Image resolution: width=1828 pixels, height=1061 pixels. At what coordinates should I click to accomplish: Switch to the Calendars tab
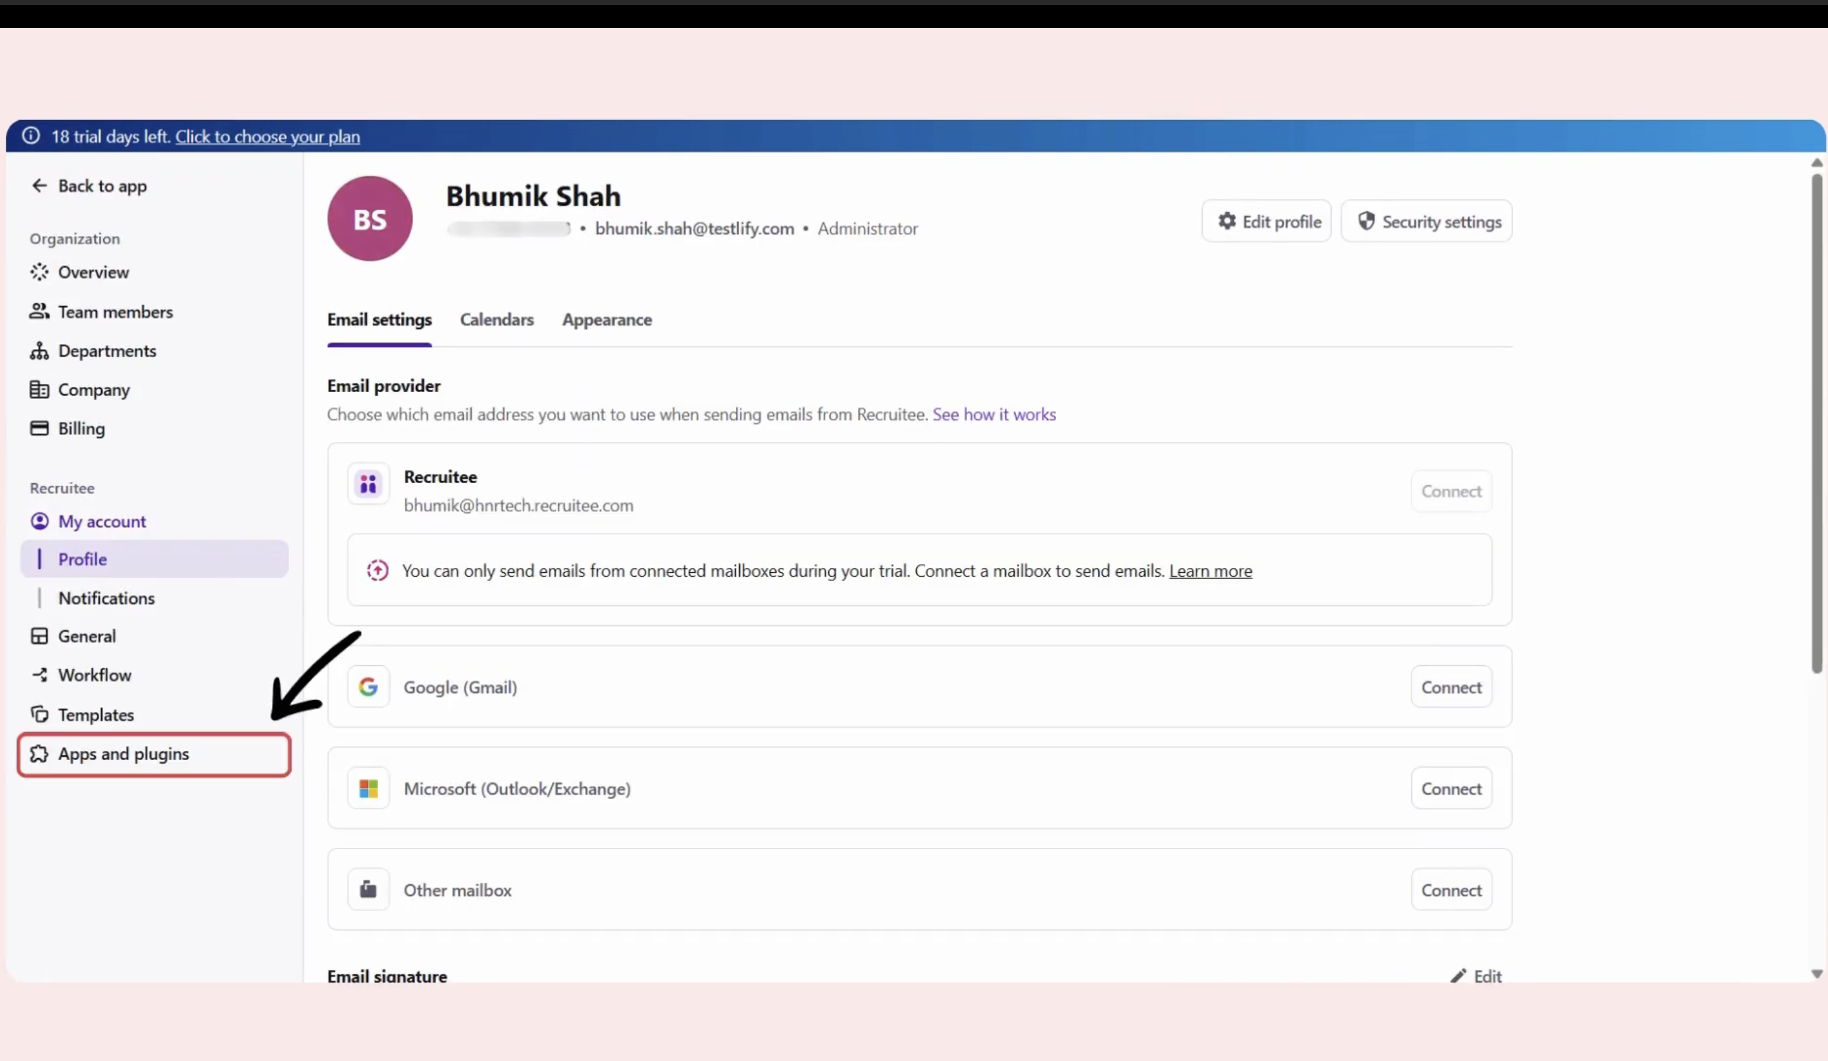[496, 320]
